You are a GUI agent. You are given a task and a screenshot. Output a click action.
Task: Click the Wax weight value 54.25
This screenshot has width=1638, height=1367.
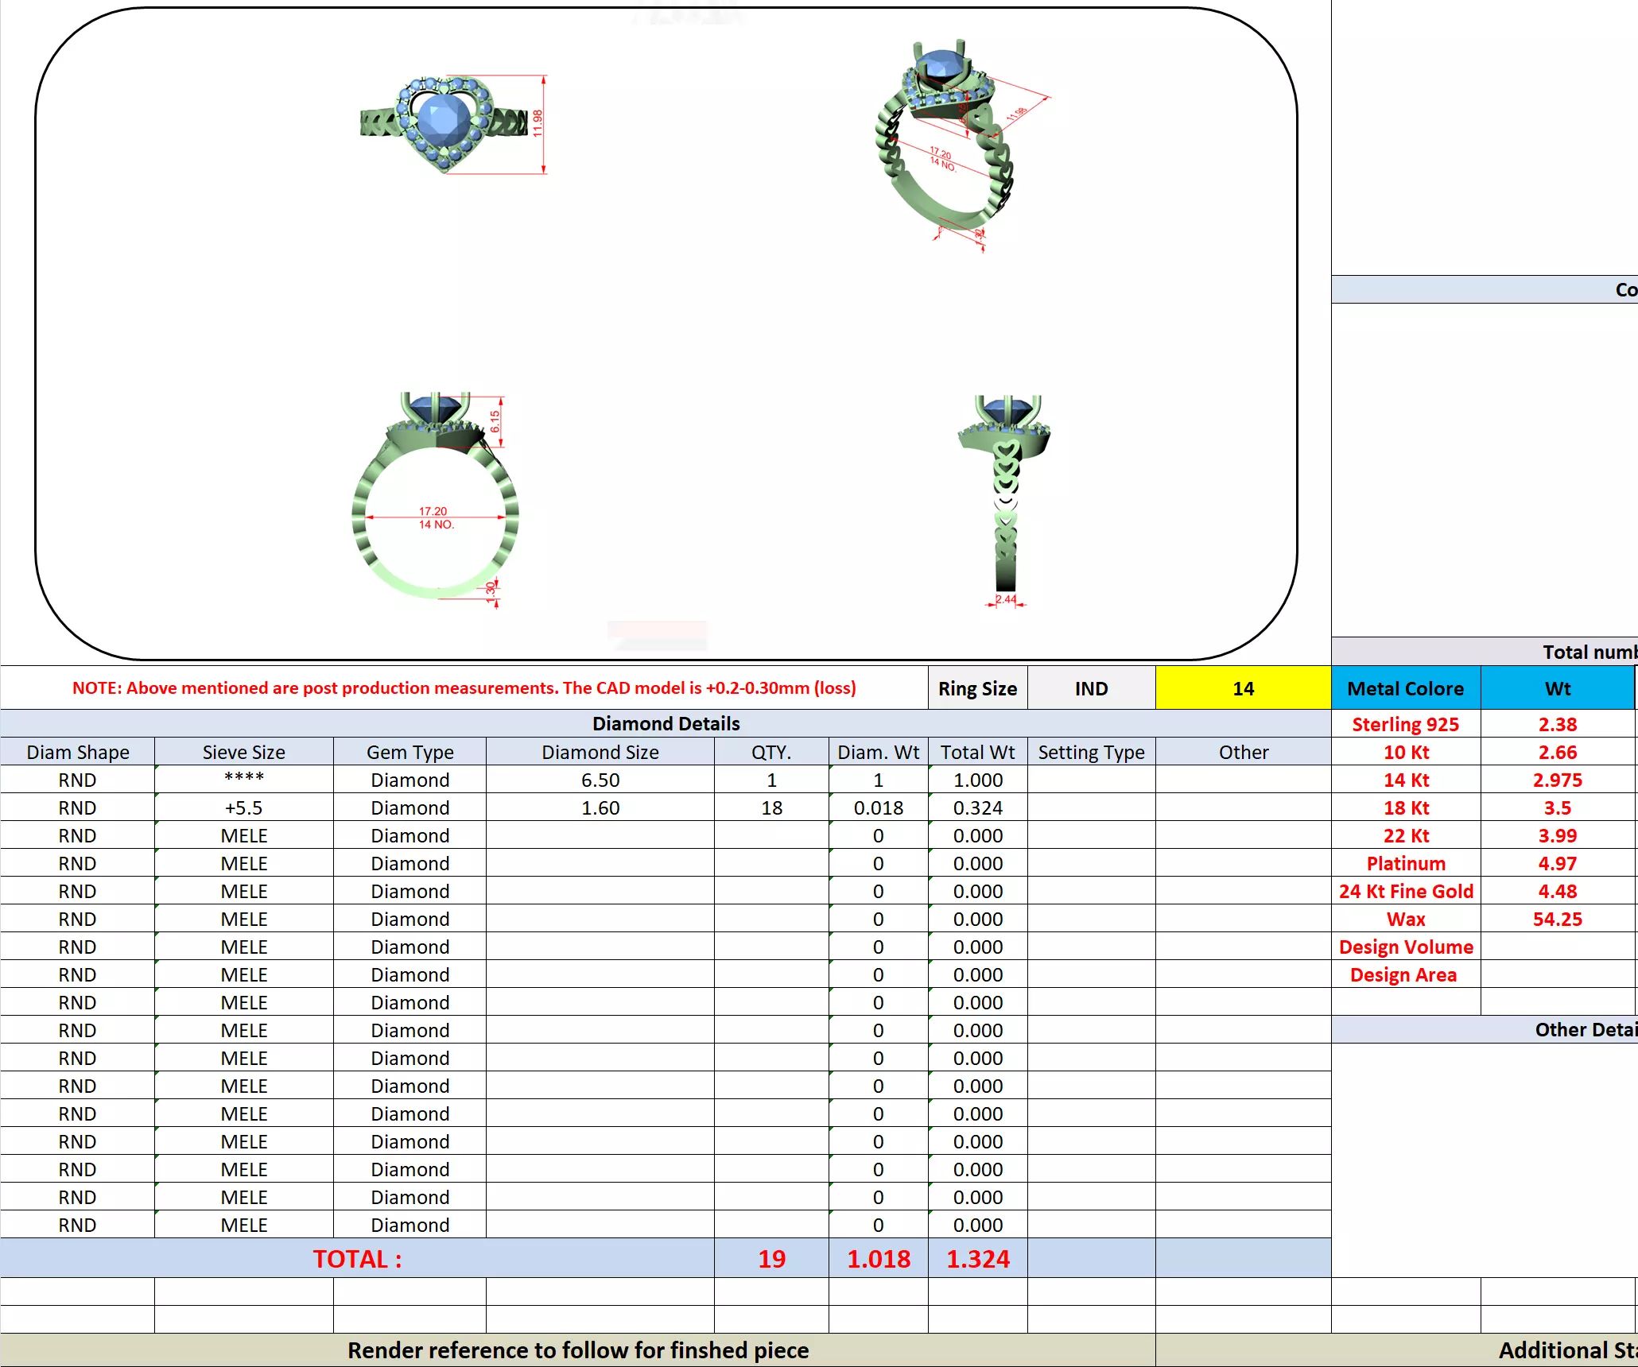click(x=1557, y=919)
